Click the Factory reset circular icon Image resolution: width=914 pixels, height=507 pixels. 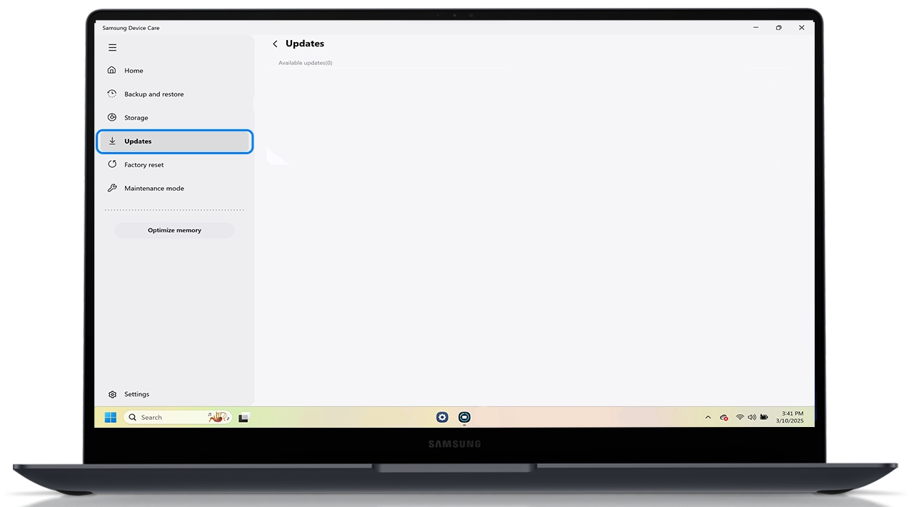pos(112,164)
